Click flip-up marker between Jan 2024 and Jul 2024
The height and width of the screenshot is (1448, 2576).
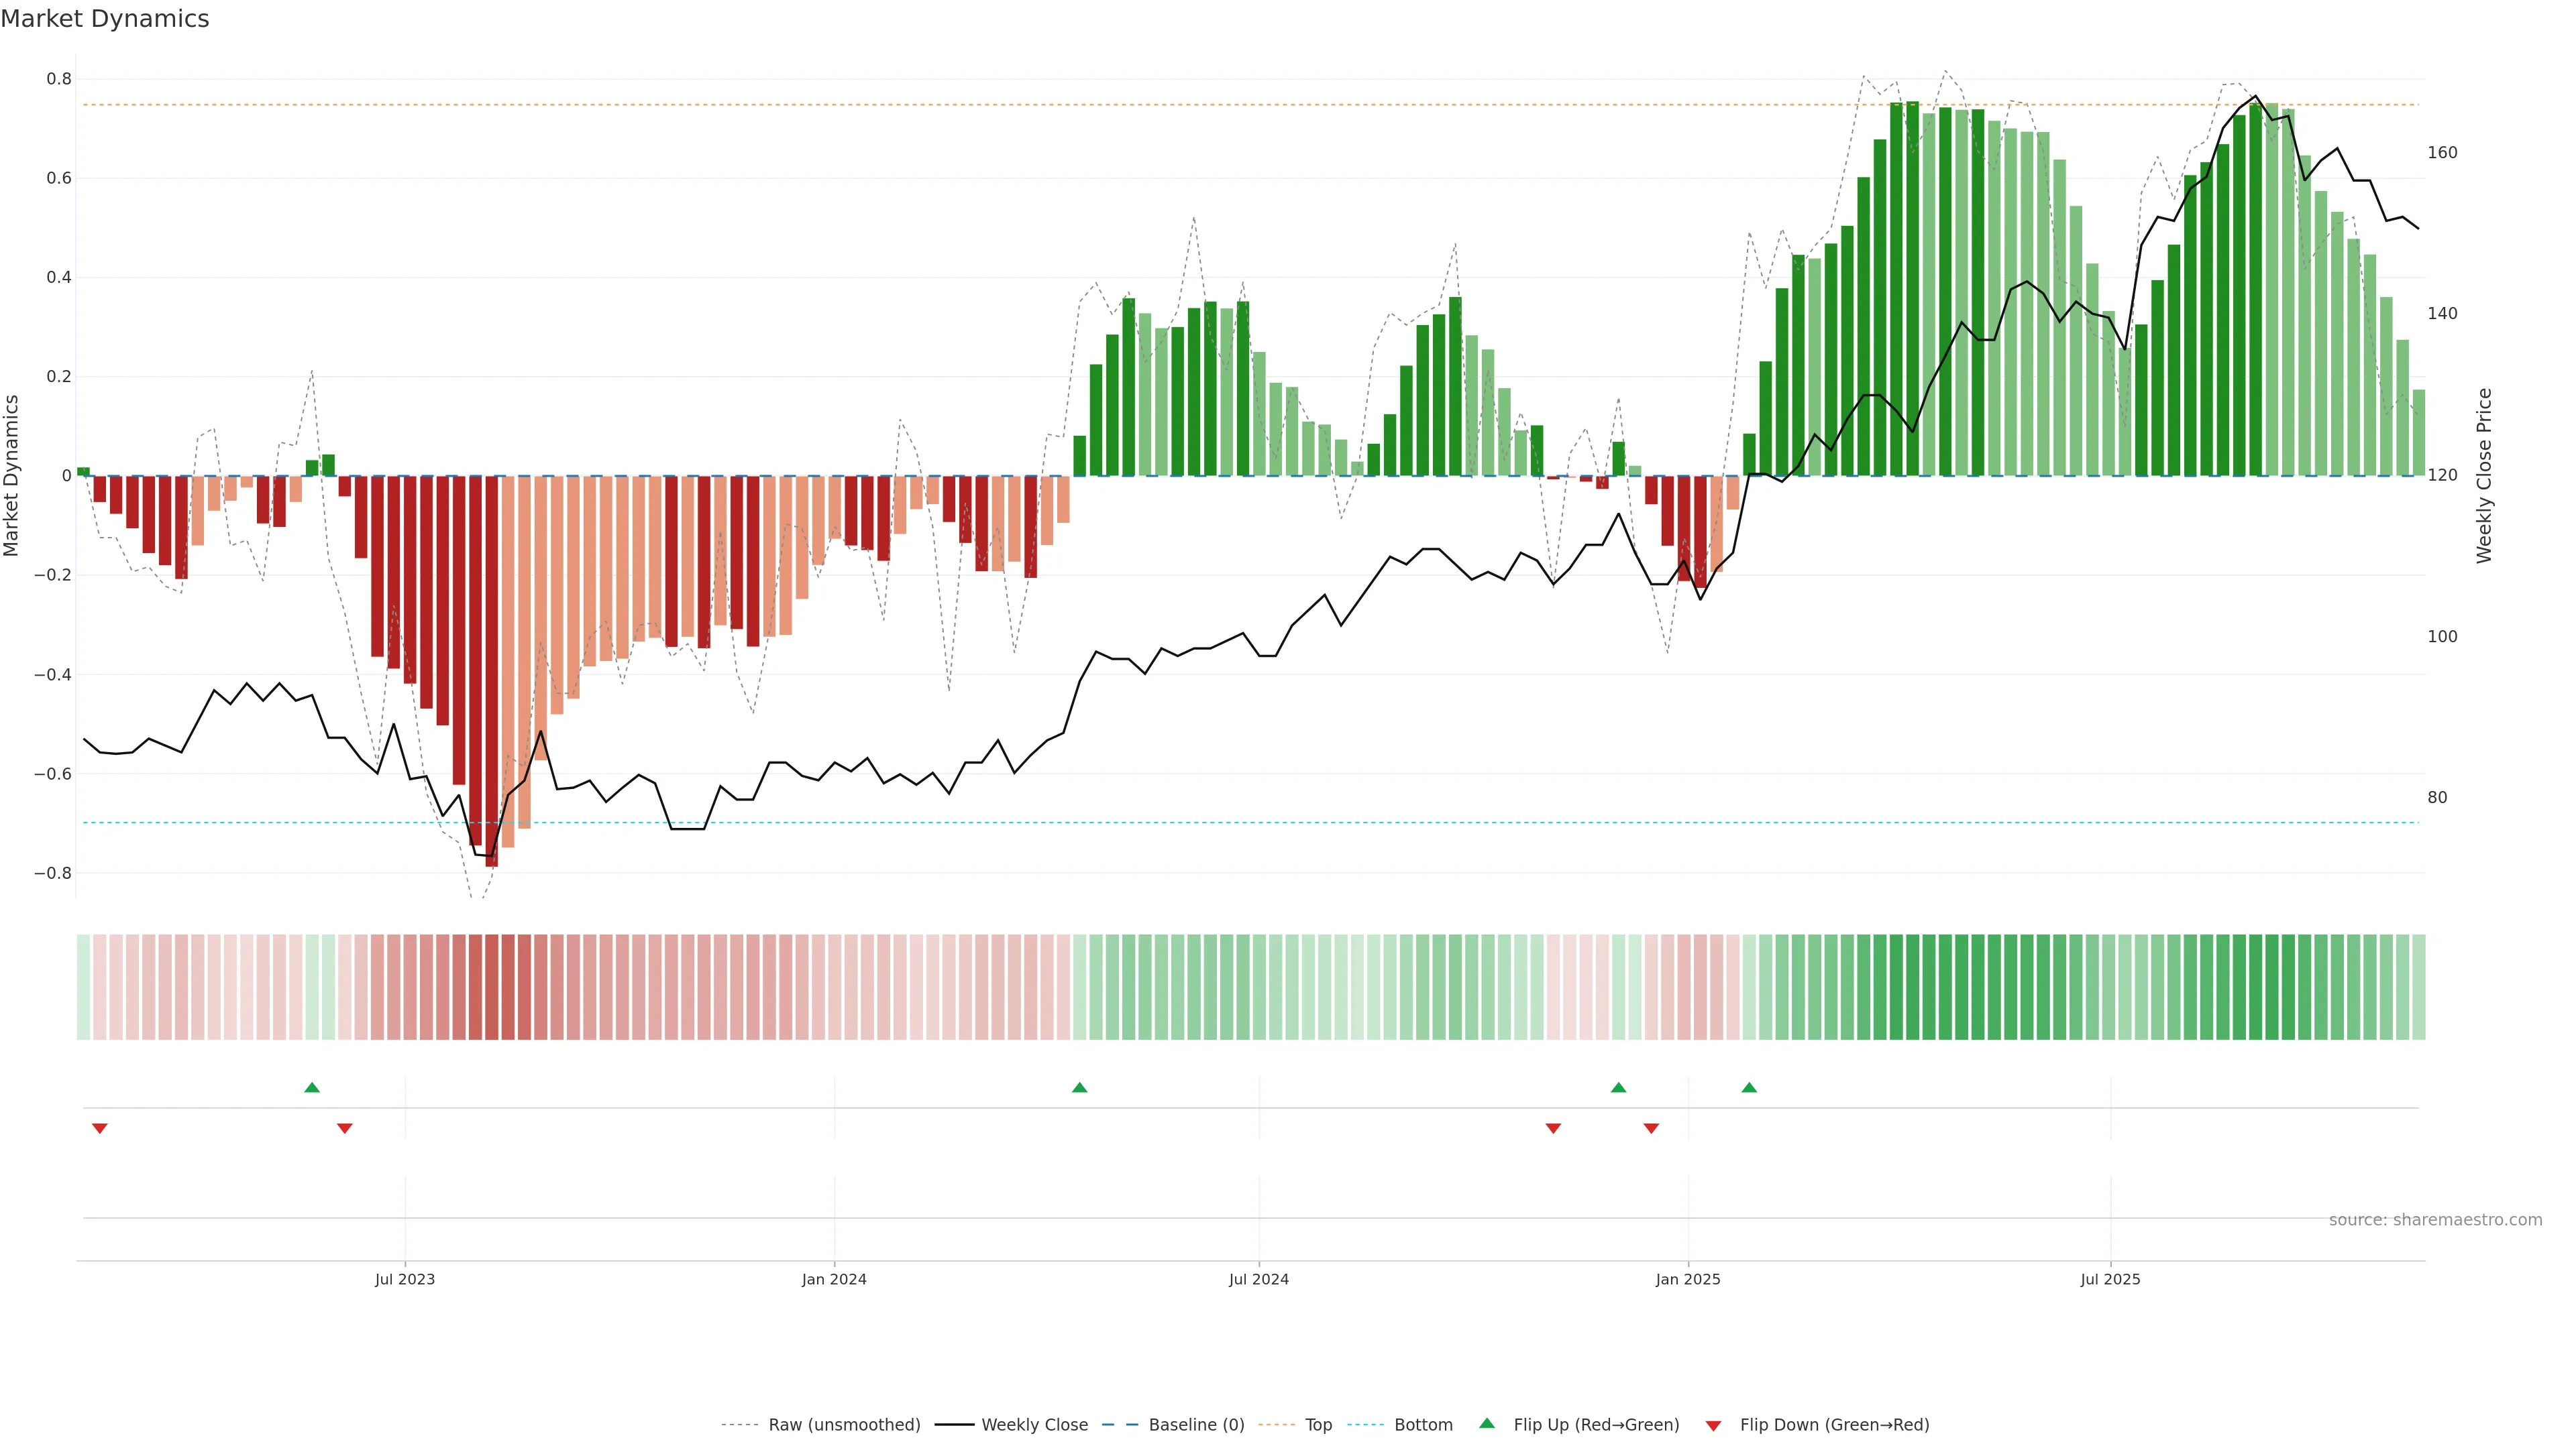[x=1079, y=1087]
